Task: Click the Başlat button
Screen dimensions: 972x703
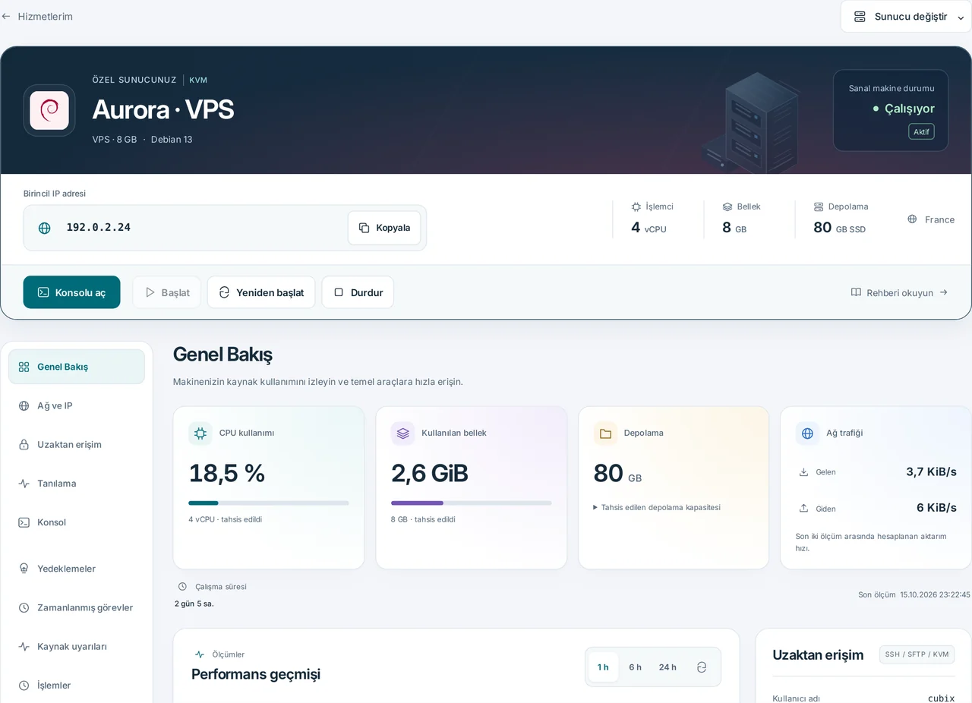Action: (x=167, y=292)
